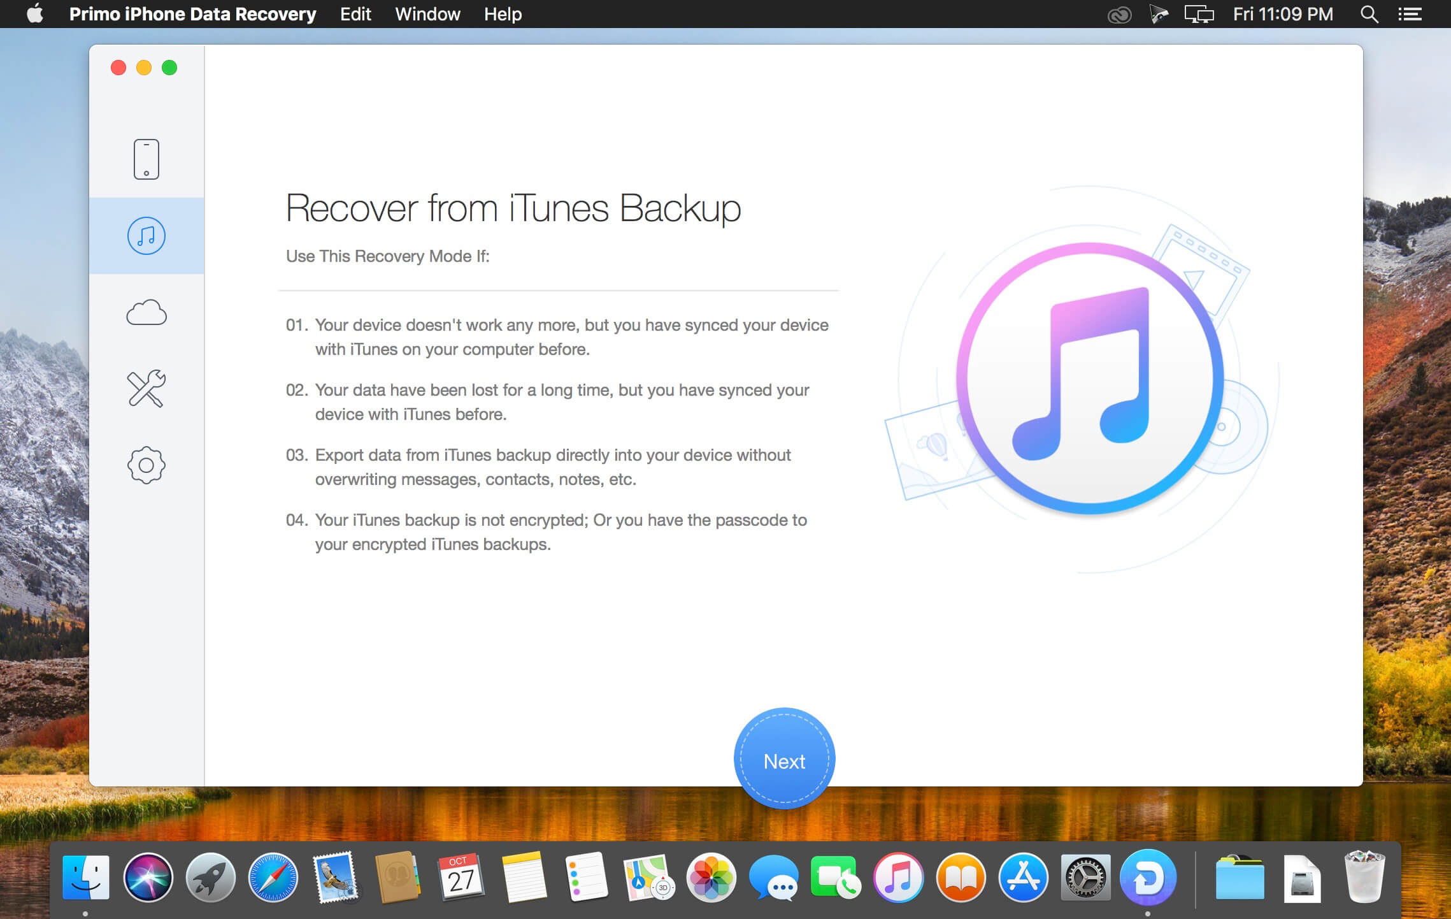Close the window with red button
This screenshot has height=919, width=1451.
click(x=118, y=68)
